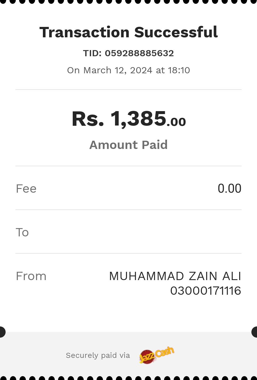Click the right receipt notch circle
This screenshot has width=257, height=380.
254,332
